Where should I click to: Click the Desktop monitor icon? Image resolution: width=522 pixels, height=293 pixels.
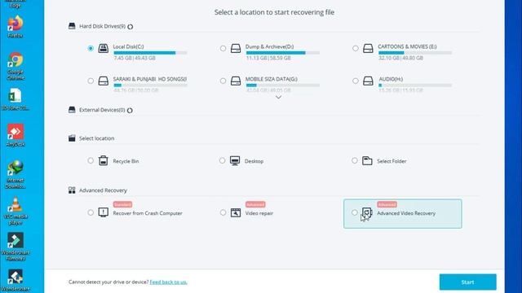point(235,161)
